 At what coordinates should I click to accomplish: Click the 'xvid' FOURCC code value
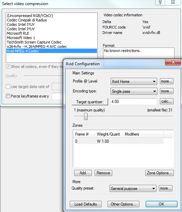coord(146,27)
